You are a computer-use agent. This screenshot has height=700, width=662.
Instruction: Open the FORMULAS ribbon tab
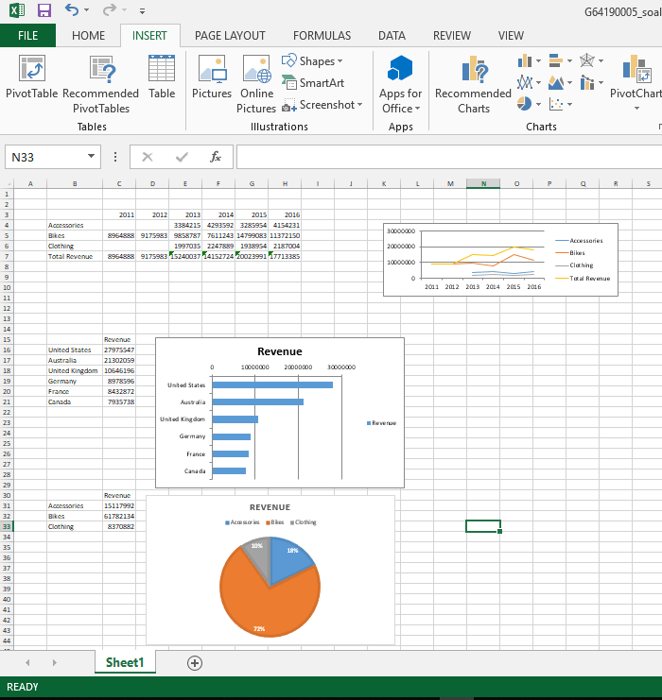(x=322, y=36)
